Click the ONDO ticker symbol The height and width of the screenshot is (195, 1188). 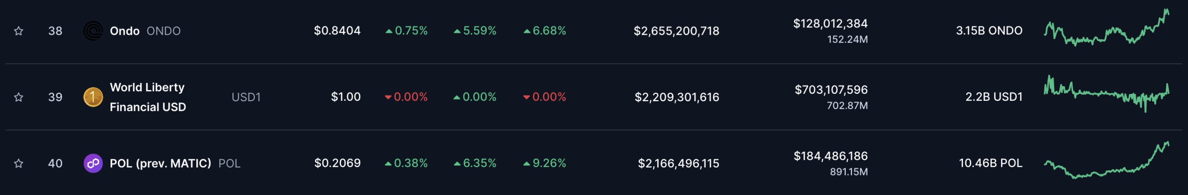tap(163, 31)
